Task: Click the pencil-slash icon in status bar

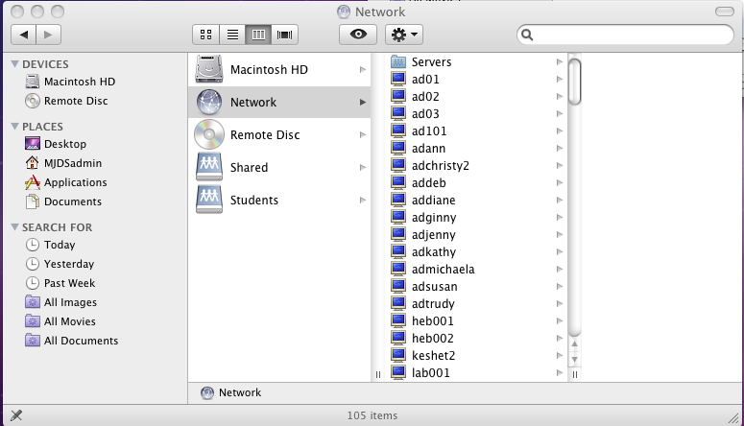Action: point(16,415)
